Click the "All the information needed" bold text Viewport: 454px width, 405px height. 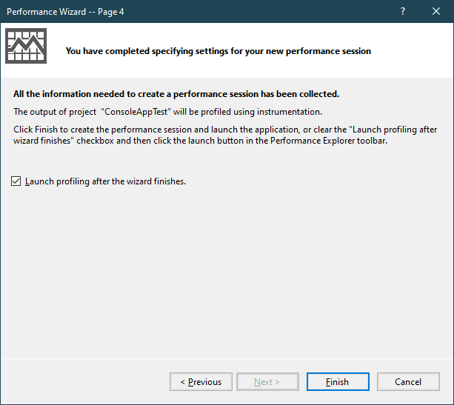[x=176, y=94]
